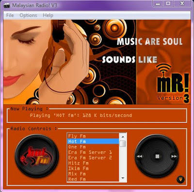Go to previous station with rewind button
194x192 pixels.
click(140, 156)
